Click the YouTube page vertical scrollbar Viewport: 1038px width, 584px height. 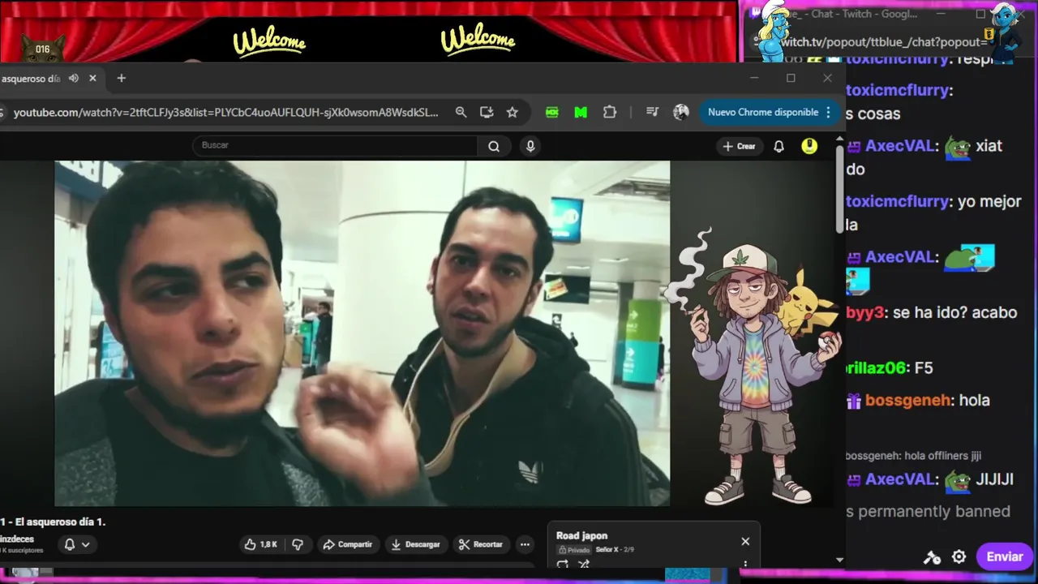[x=839, y=191]
